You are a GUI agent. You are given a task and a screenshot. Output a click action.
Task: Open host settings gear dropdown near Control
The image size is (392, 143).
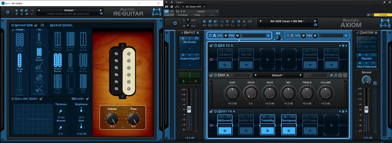(370, 15)
